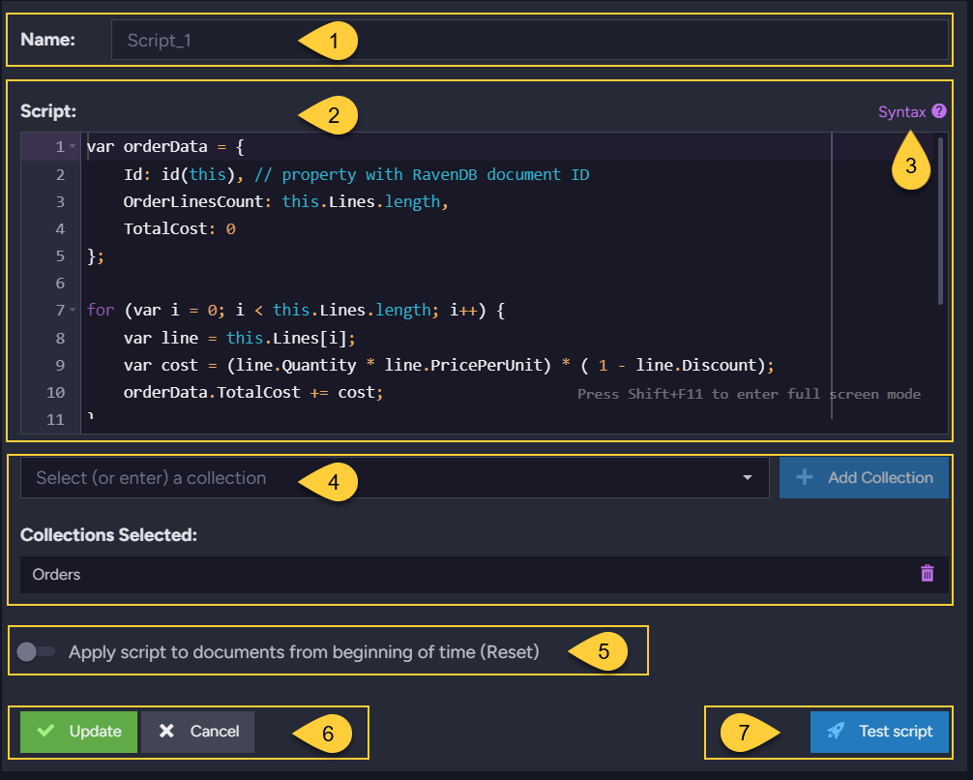Click the '};' closing brace on line 5
This screenshot has height=780, width=973.
tap(96, 255)
